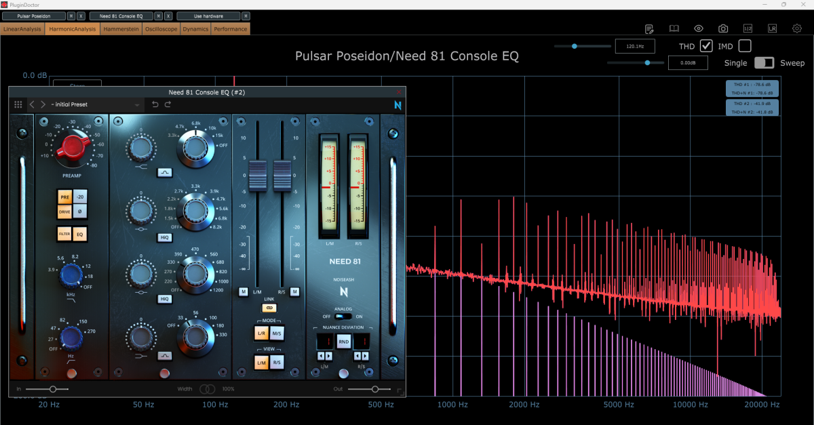
Task: Open the Need 81 Console EQ plugin selector
Action: click(x=121, y=16)
